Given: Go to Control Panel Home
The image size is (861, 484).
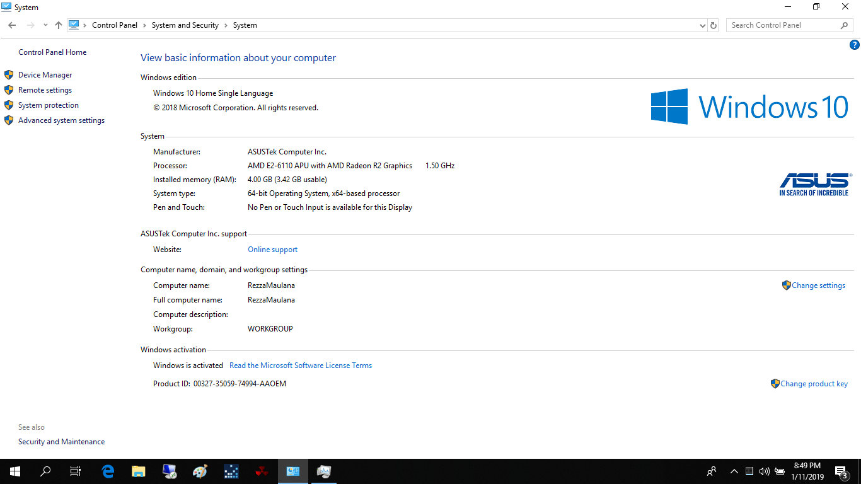Looking at the screenshot, I should [52, 52].
